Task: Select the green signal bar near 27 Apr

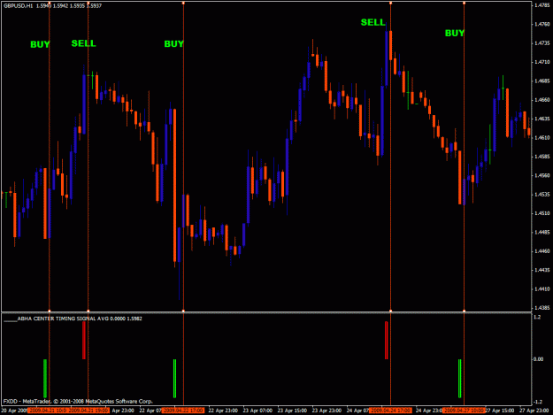Action: pyautogui.click(x=459, y=379)
